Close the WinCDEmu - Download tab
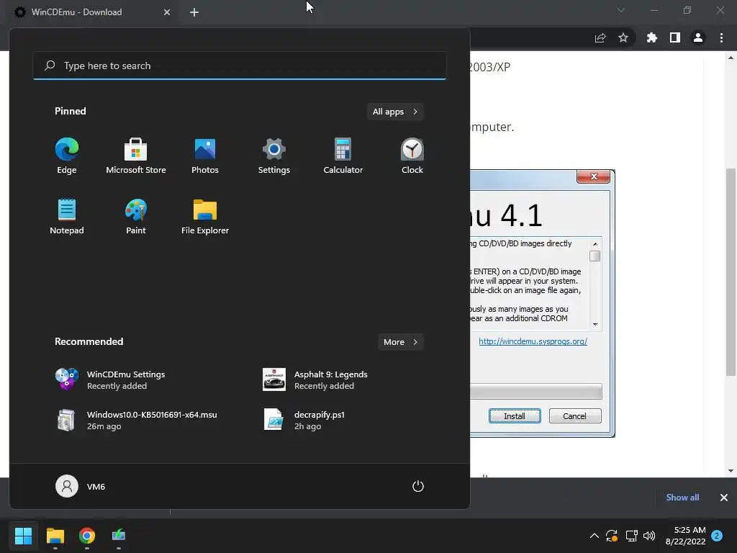The height and width of the screenshot is (553, 737). click(167, 12)
